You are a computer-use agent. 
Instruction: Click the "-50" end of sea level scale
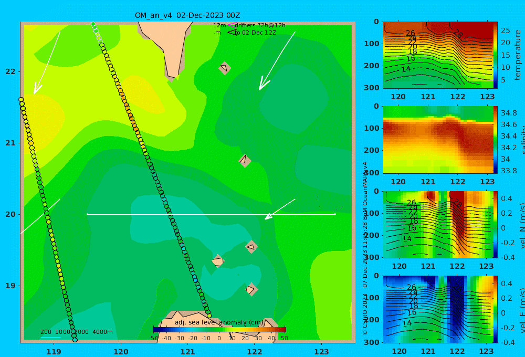[154, 338]
